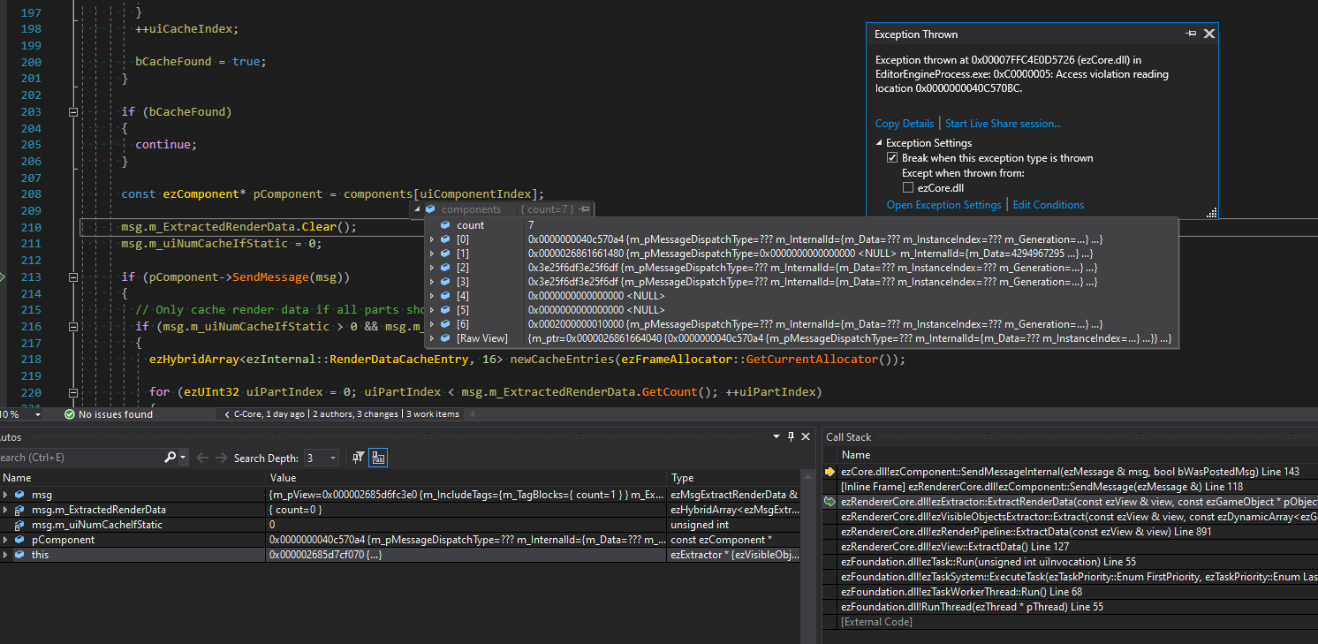Click the green No issues found checkmark
Screen dimensions: 1318x644
point(70,413)
